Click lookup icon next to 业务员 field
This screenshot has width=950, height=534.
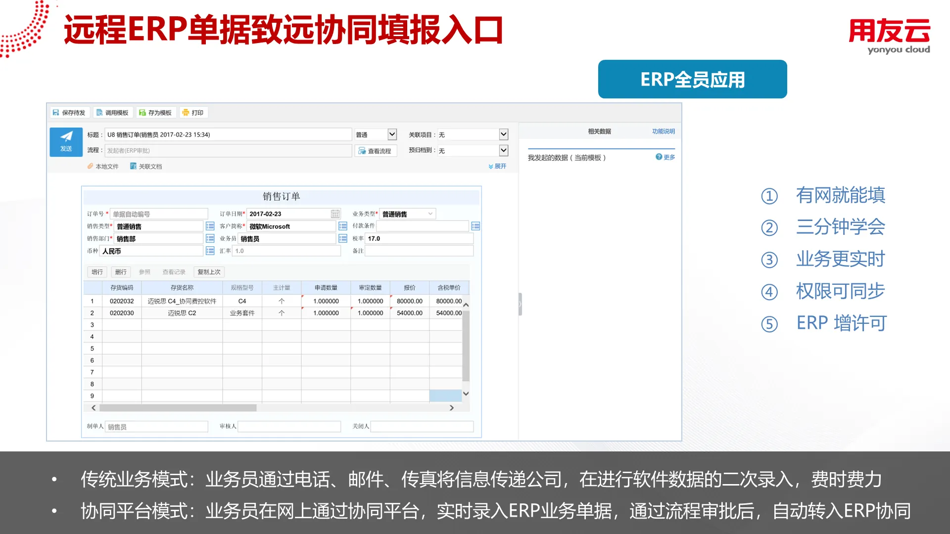pyautogui.click(x=343, y=238)
